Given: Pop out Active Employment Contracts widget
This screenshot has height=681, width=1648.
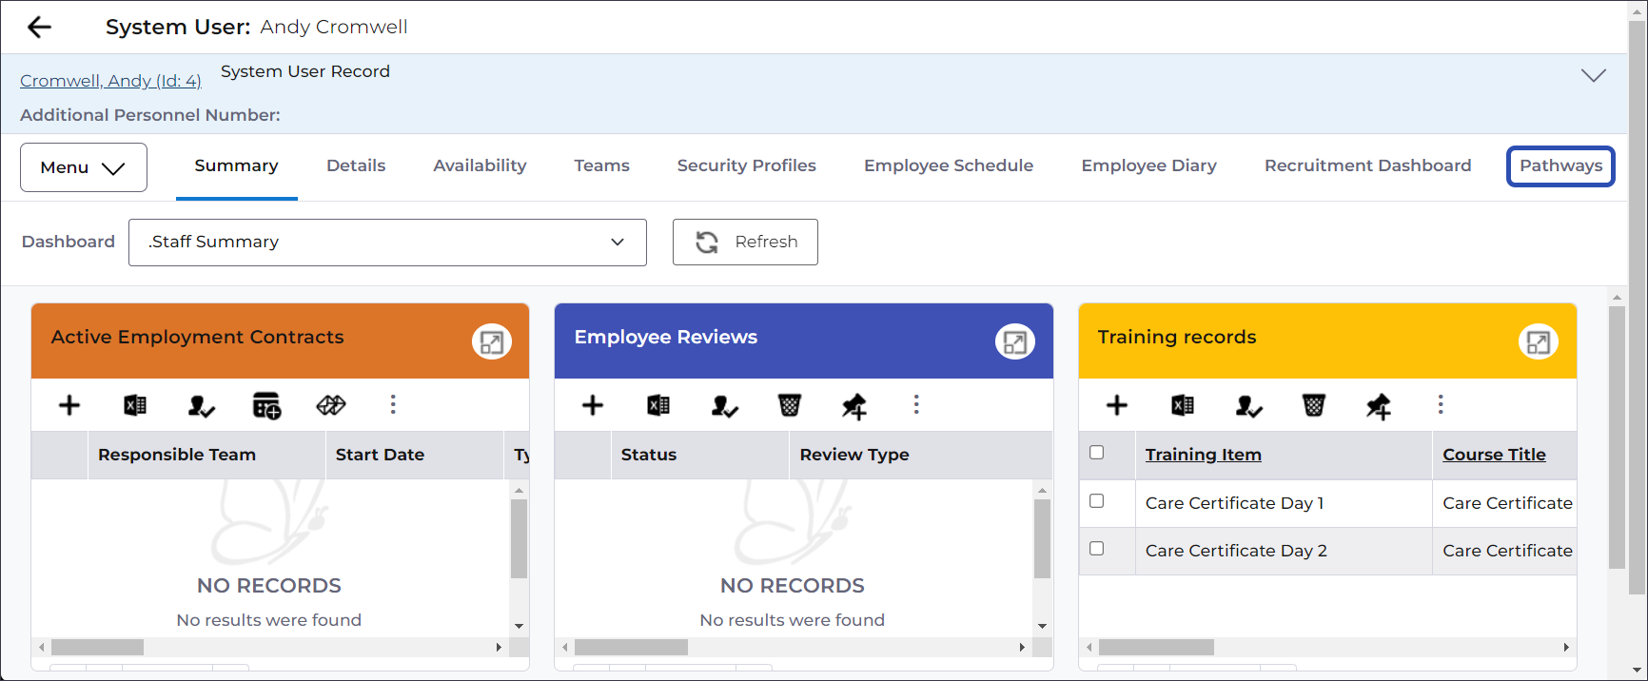Looking at the screenshot, I should click(x=492, y=341).
